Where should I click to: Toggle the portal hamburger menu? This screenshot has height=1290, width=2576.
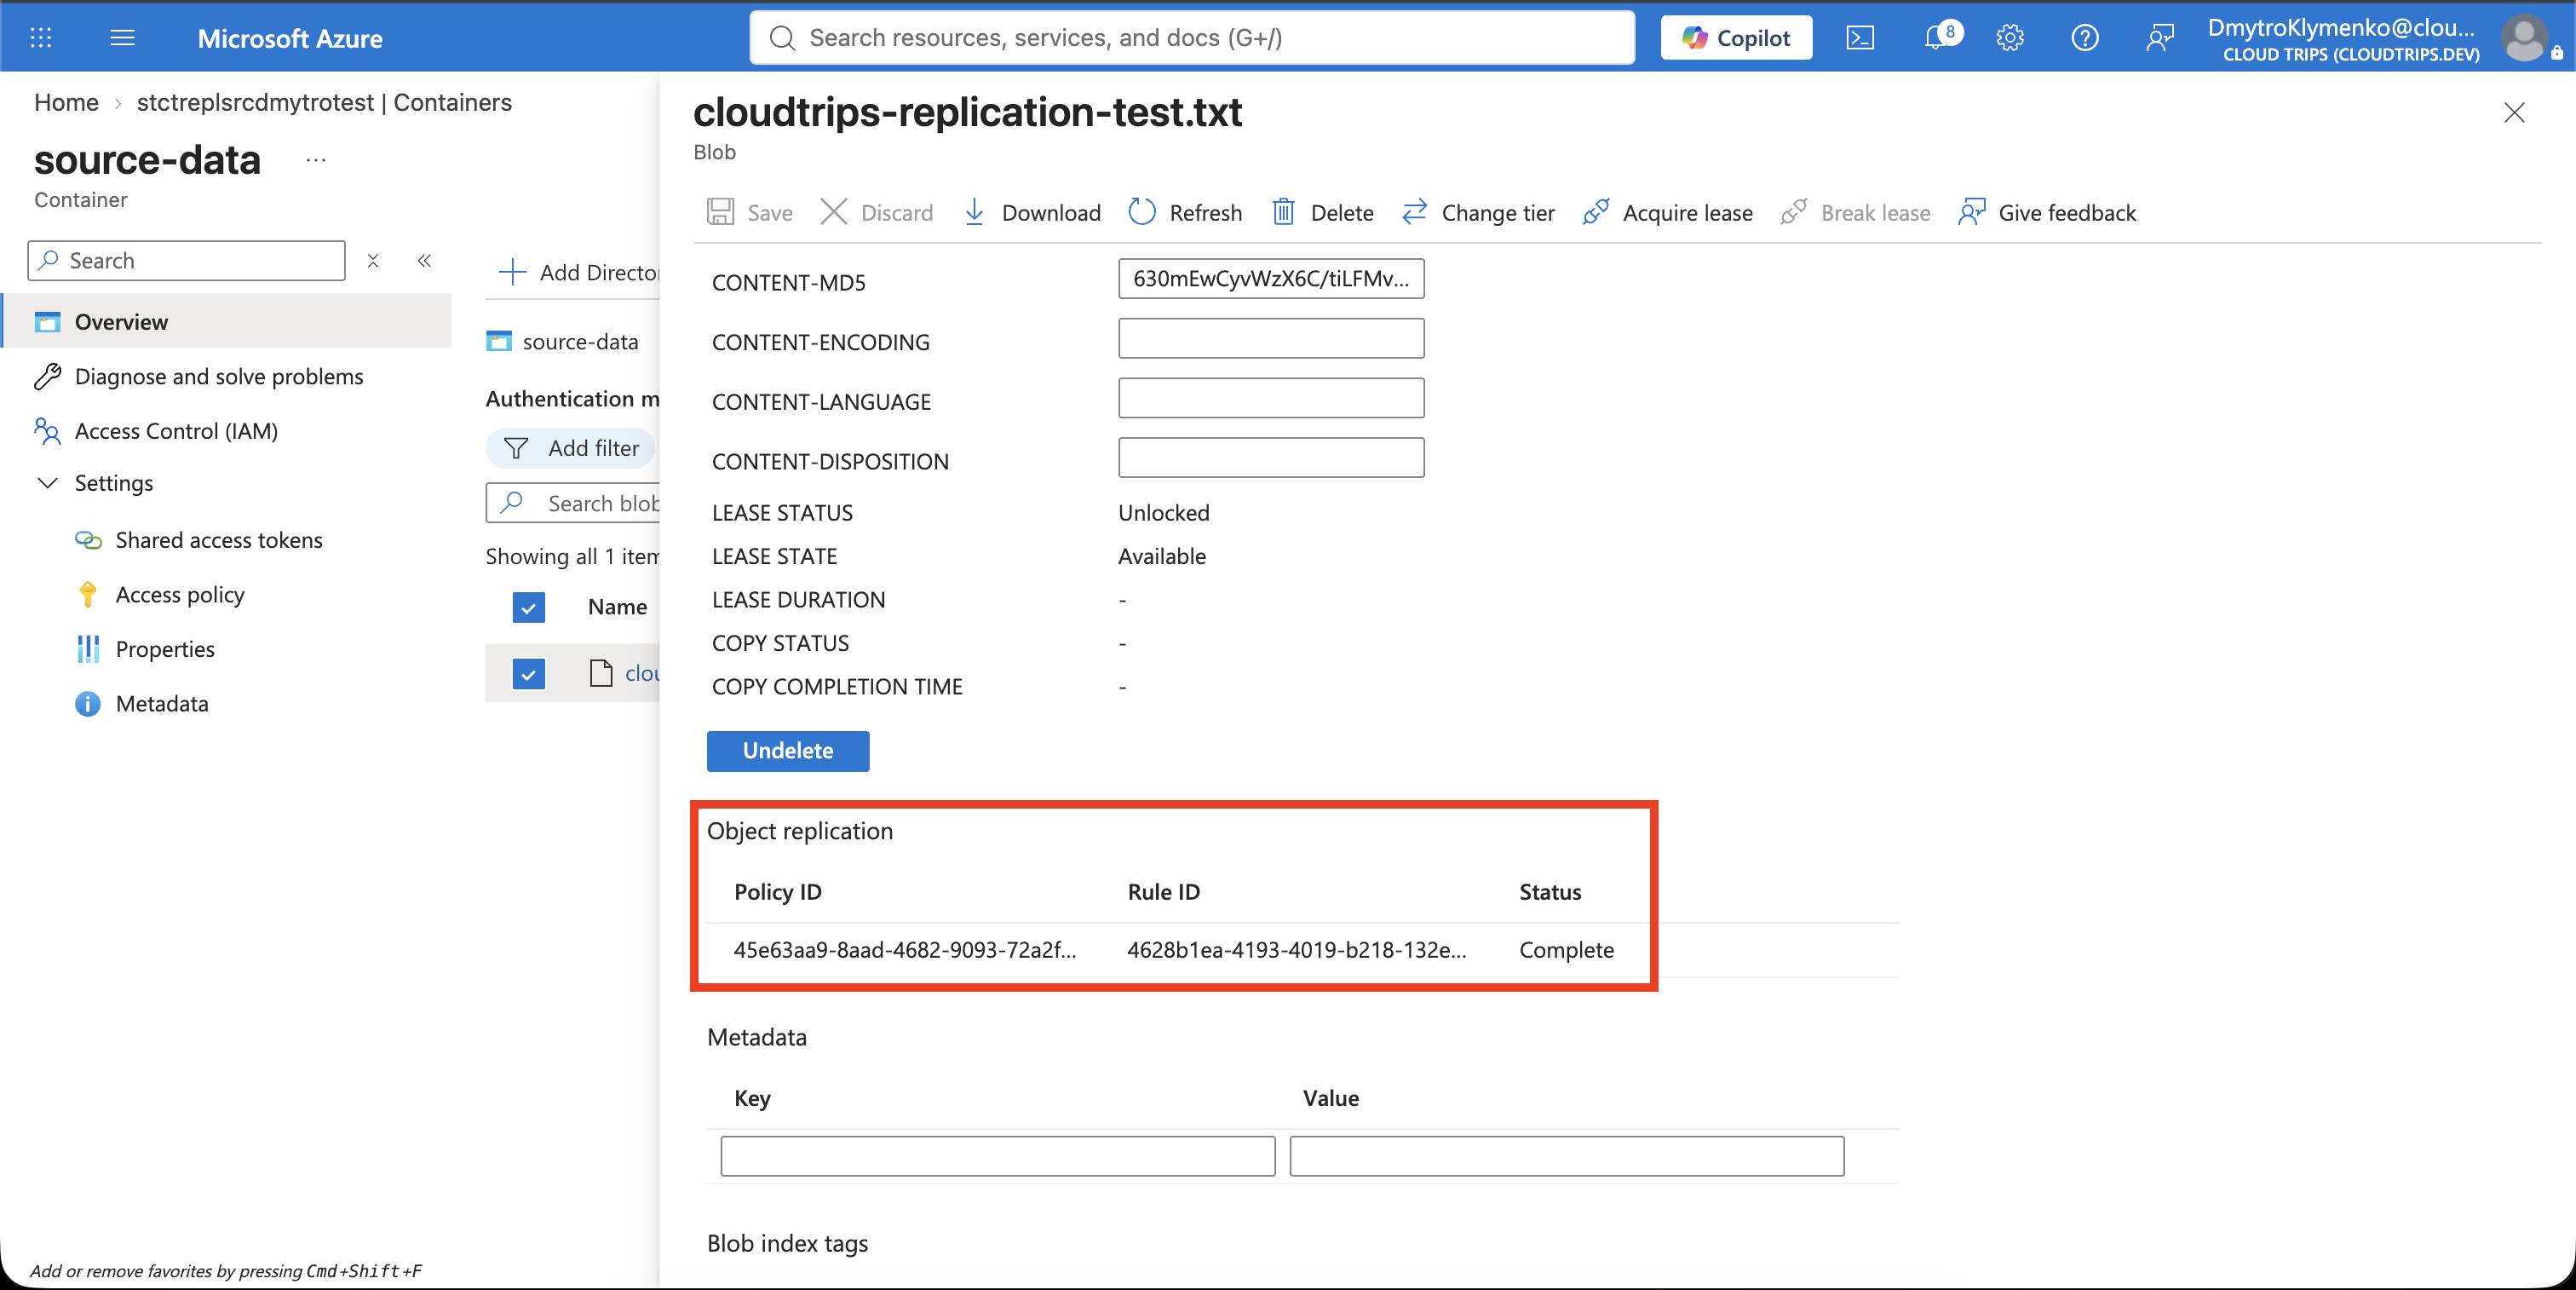122,38
